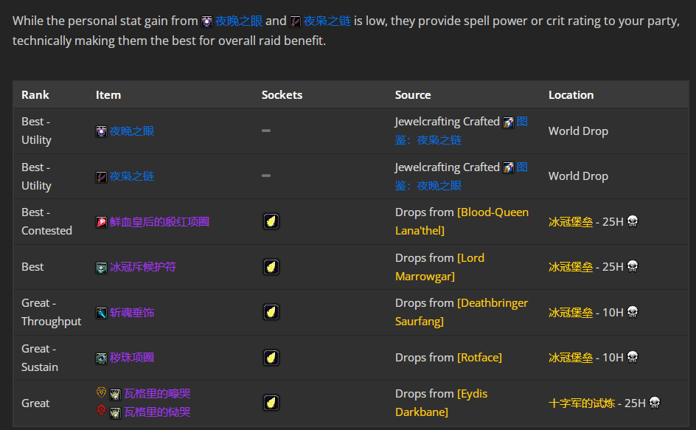Viewport: 696px width, 430px height.
Task: Click the jewelcrafting design icon in first table row
Action: click(x=508, y=122)
